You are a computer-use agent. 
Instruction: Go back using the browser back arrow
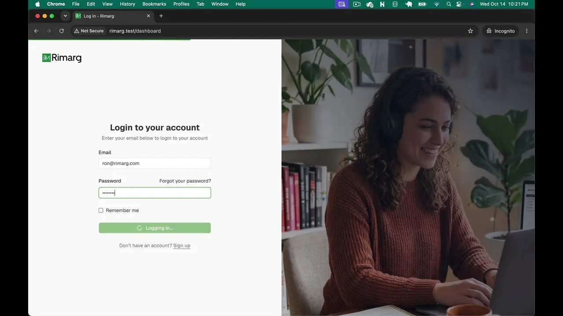pyautogui.click(x=37, y=31)
